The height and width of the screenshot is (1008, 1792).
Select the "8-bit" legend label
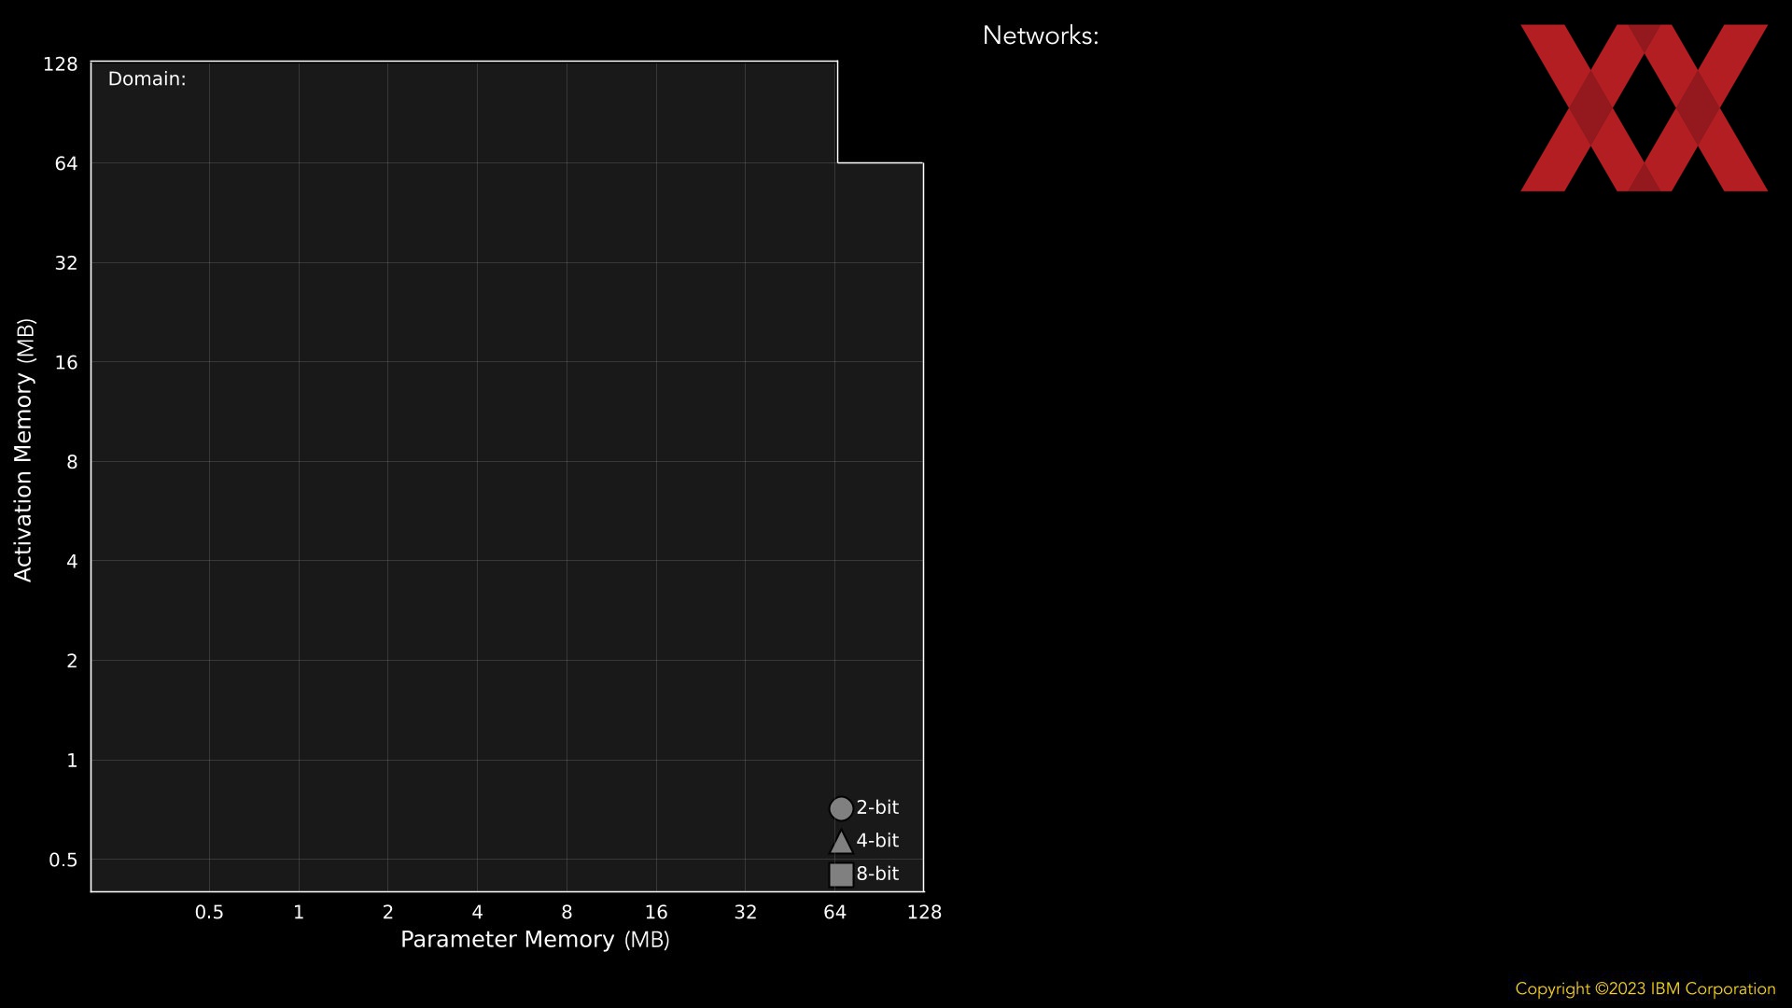pos(877,874)
